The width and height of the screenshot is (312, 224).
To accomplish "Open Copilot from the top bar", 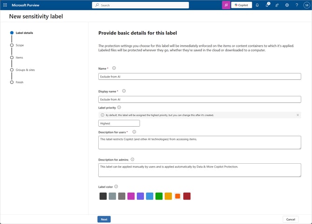I will [x=242, y=5].
